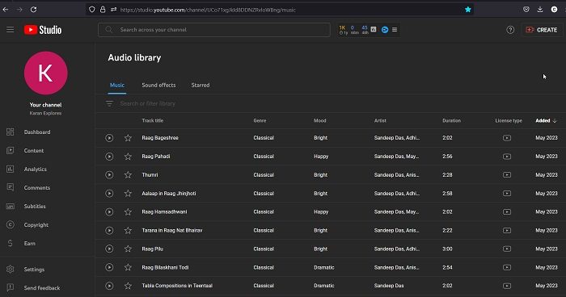The width and height of the screenshot is (566, 297).
Task: Star Tarana in Raag Nat Bhairav
Action: click(128, 230)
